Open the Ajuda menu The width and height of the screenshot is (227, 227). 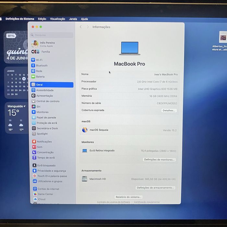[x=84, y=19]
